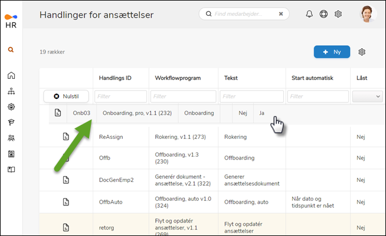386x236 pixels.
Task: Open the people group sidebar icon
Action: pyautogui.click(x=11, y=138)
